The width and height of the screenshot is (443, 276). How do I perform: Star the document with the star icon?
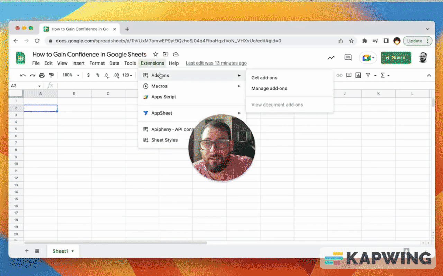click(156, 54)
